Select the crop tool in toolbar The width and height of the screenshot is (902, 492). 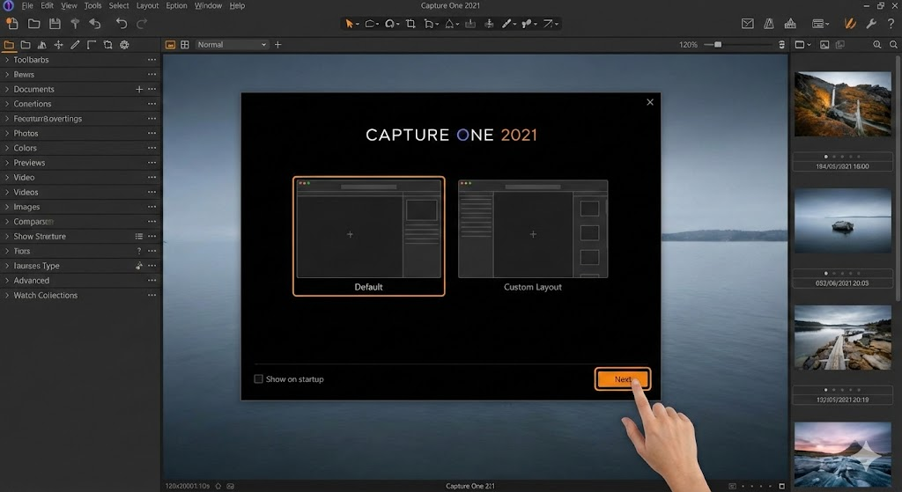[410, 24]
